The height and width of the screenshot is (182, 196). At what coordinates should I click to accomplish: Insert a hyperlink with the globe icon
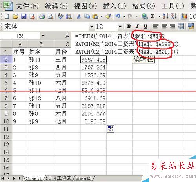click(145, 16)
